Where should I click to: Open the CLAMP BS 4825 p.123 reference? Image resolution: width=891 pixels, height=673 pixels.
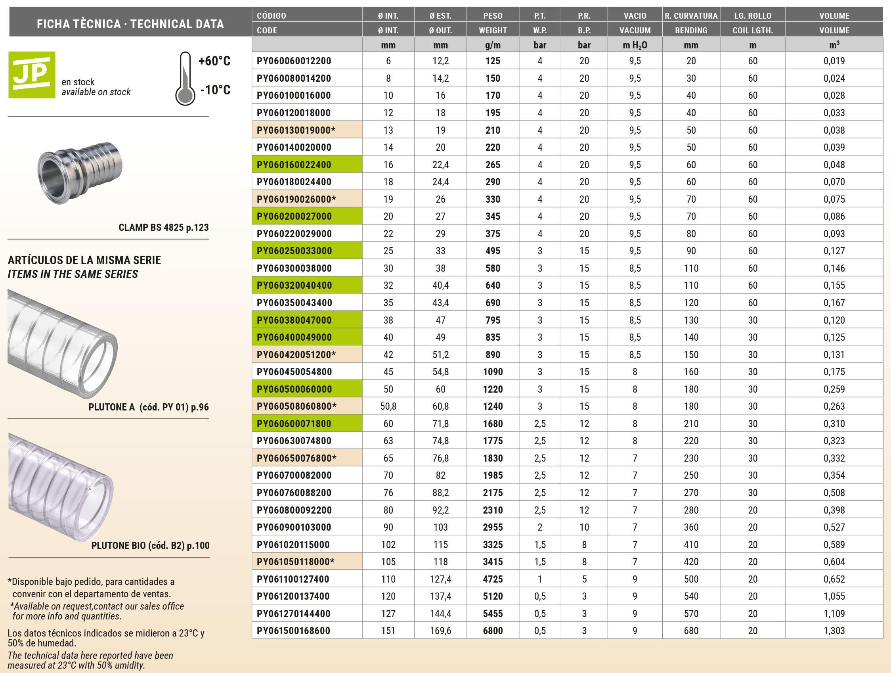click(x=164, y=228)
